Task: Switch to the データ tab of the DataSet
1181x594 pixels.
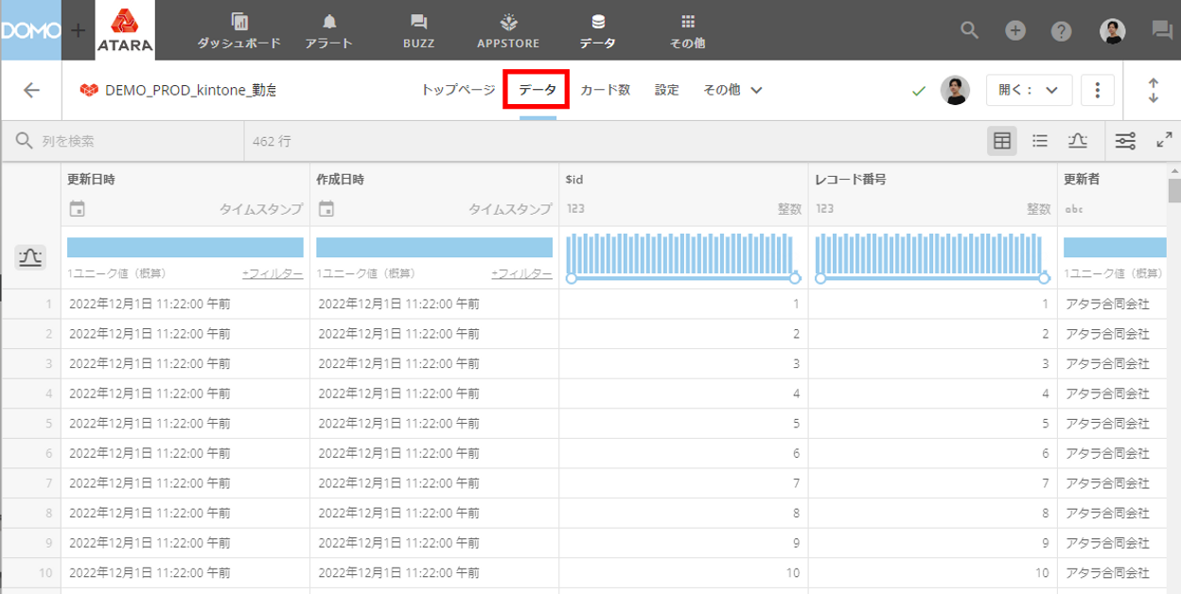Action: pos(537,90)
